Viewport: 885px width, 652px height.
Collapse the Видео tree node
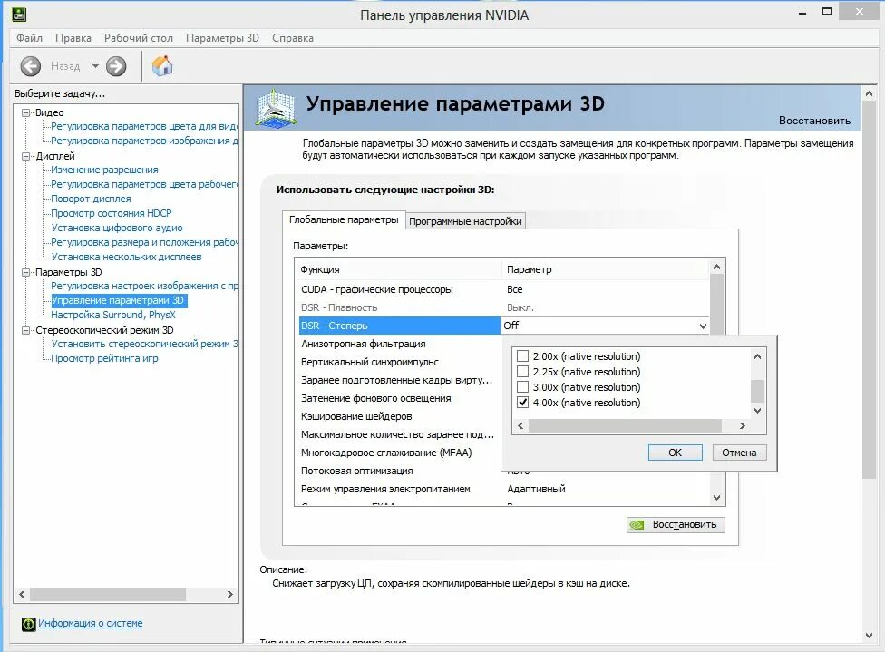point(25,113)
